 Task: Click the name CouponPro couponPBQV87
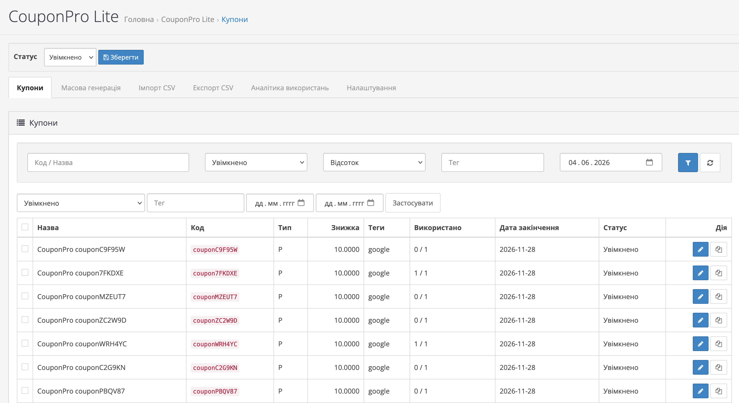point(81,391)
